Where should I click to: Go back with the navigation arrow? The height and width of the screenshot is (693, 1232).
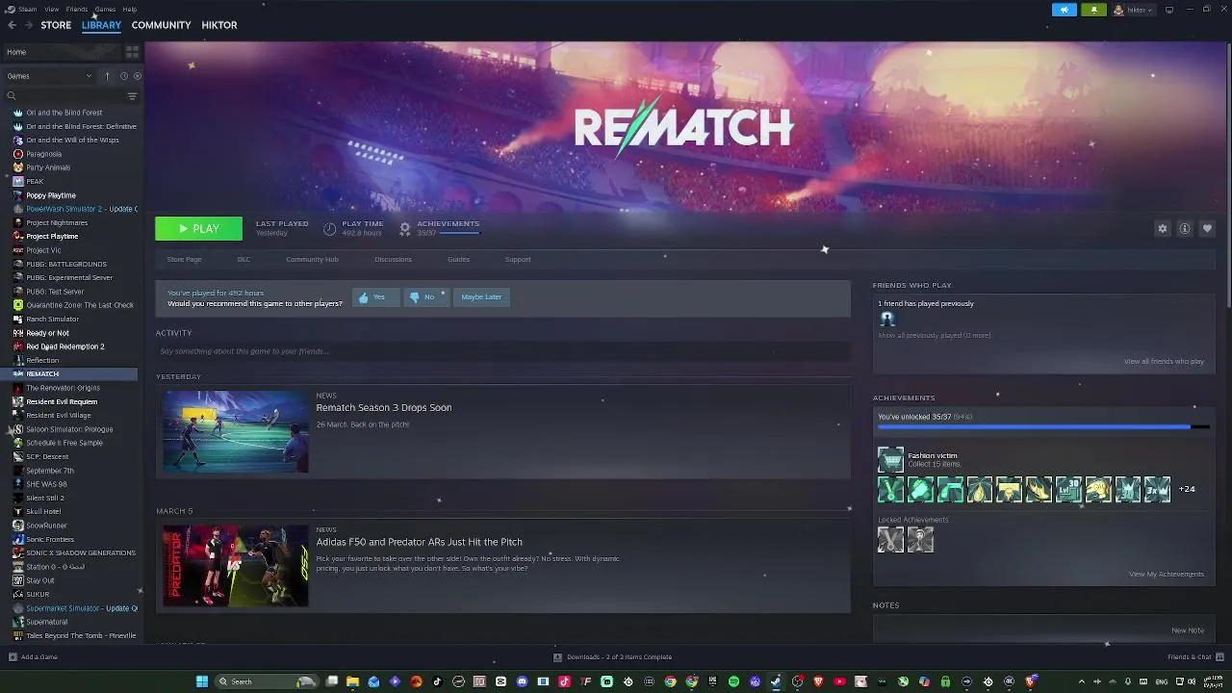12,25
